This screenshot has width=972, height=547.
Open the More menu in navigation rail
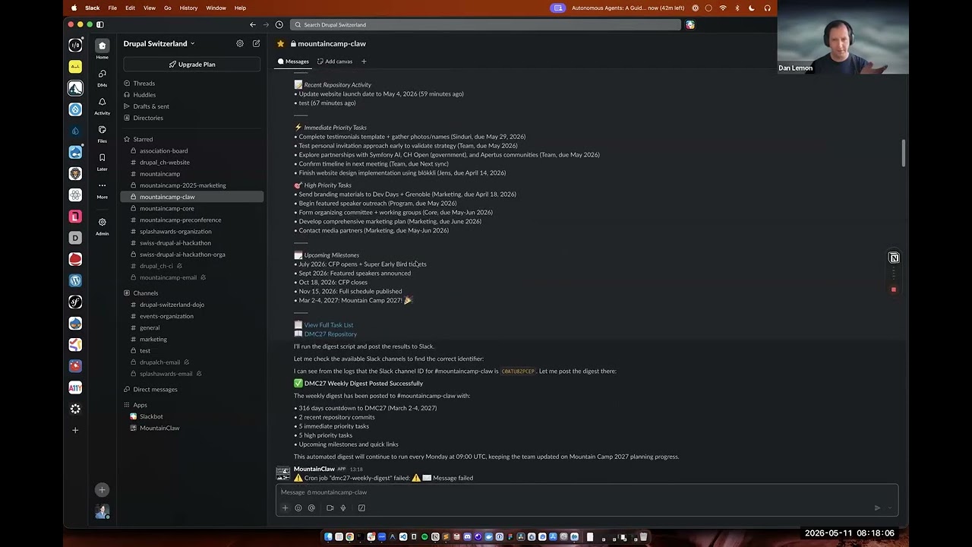pos(102,189)
